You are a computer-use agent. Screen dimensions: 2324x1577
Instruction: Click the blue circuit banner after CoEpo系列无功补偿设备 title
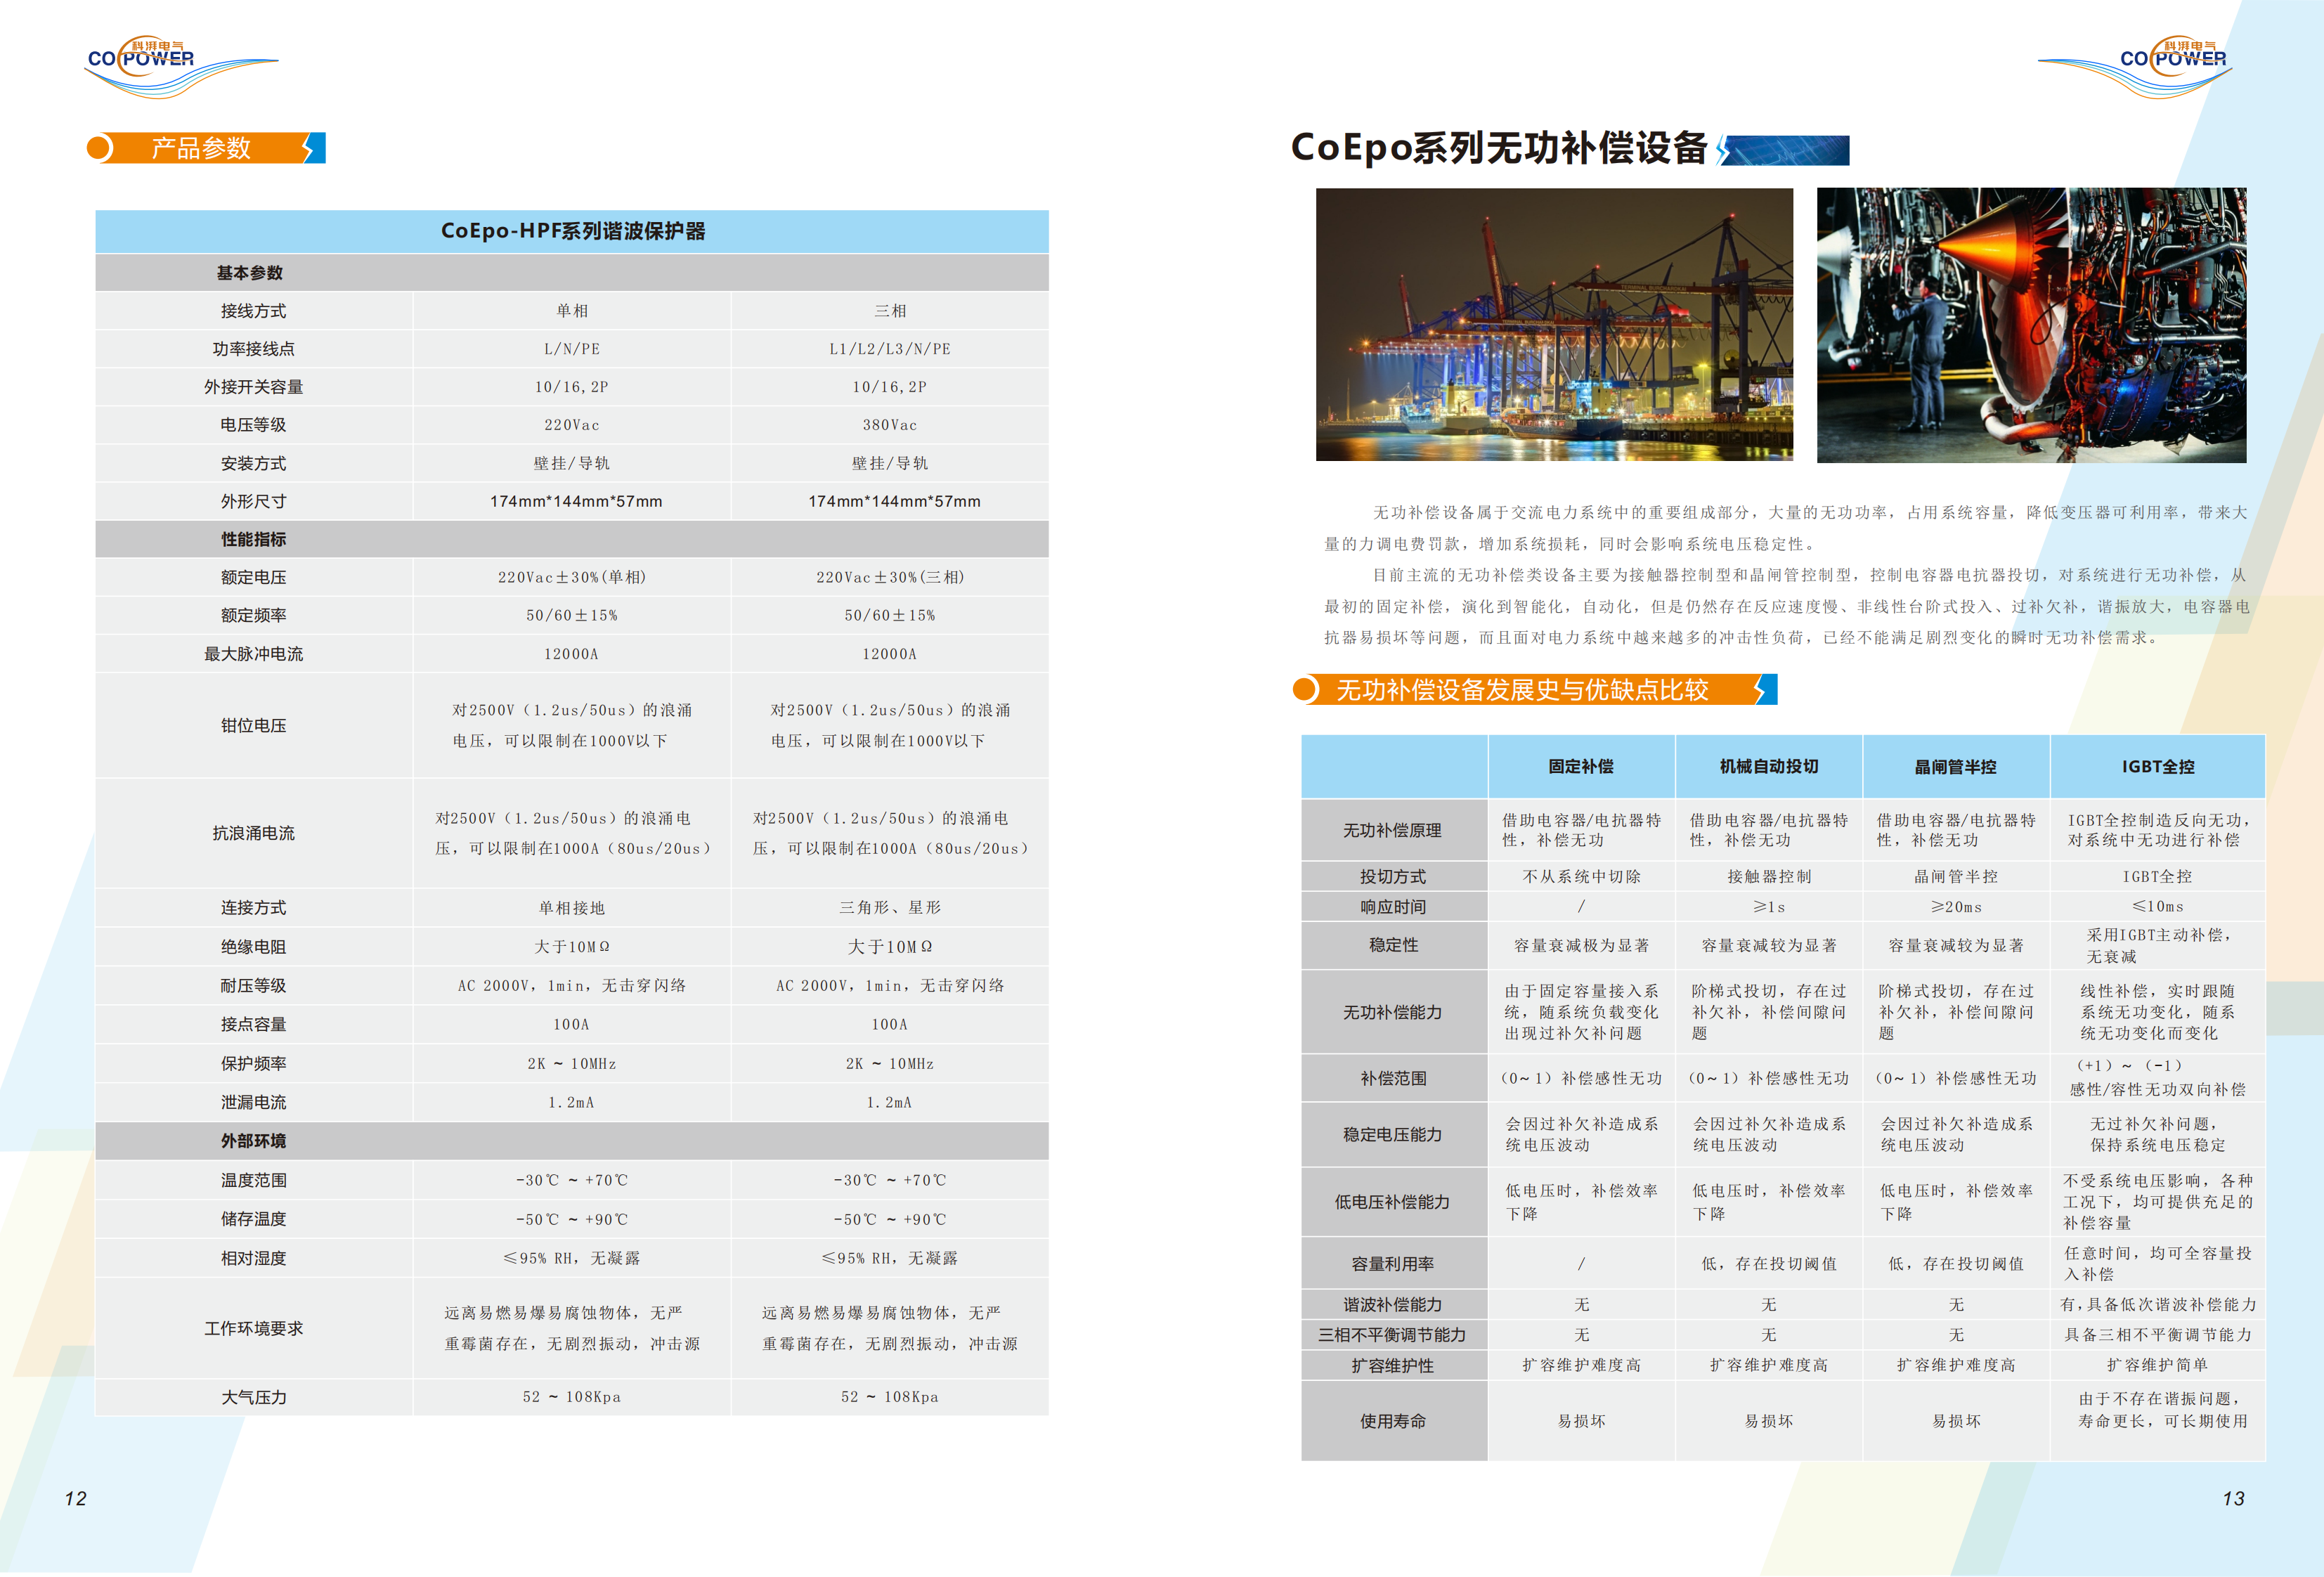pos(1785,150)
